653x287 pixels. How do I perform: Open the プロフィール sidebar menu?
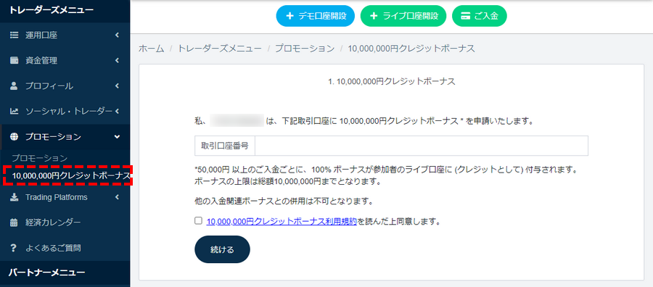(65, 86)
